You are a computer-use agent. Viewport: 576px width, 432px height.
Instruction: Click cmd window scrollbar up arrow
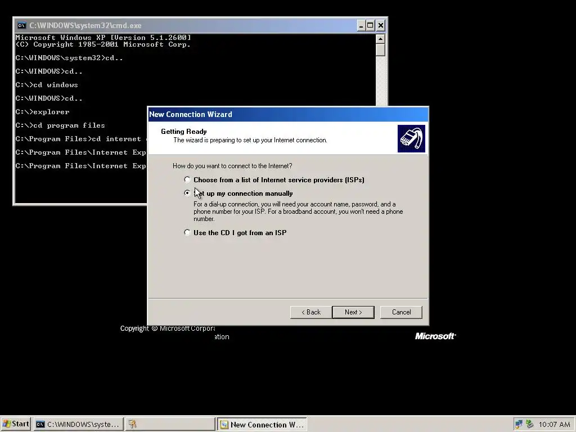(x=381, y=39)
